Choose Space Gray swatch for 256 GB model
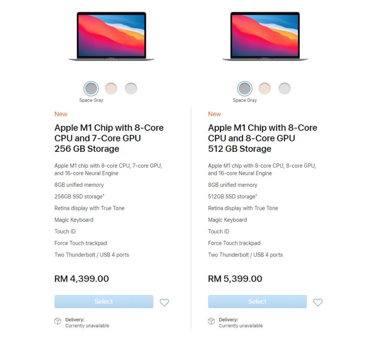Screen dimensions: 378x351 click(91, 88)
